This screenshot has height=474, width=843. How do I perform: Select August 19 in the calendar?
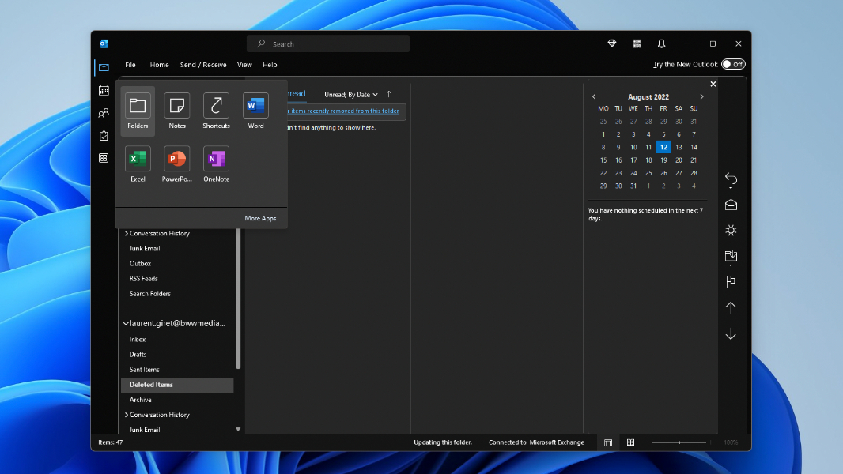click(663, 160)
